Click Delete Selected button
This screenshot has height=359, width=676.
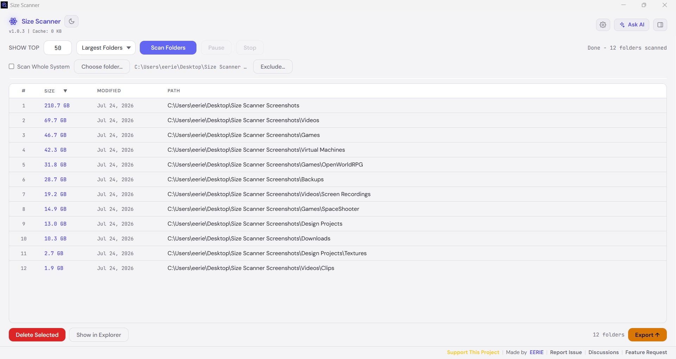(37, 335)
